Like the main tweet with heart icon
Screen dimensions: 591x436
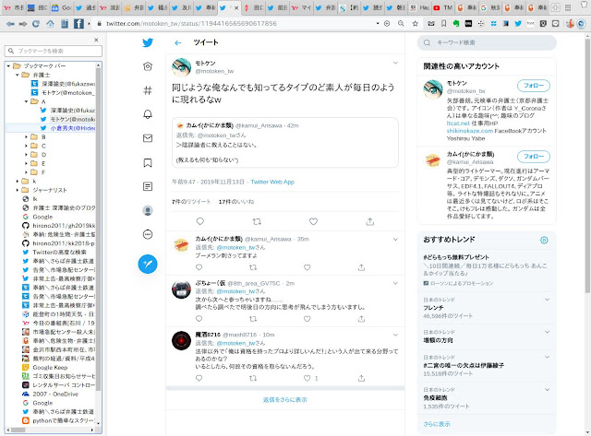[x=313, y=221]
